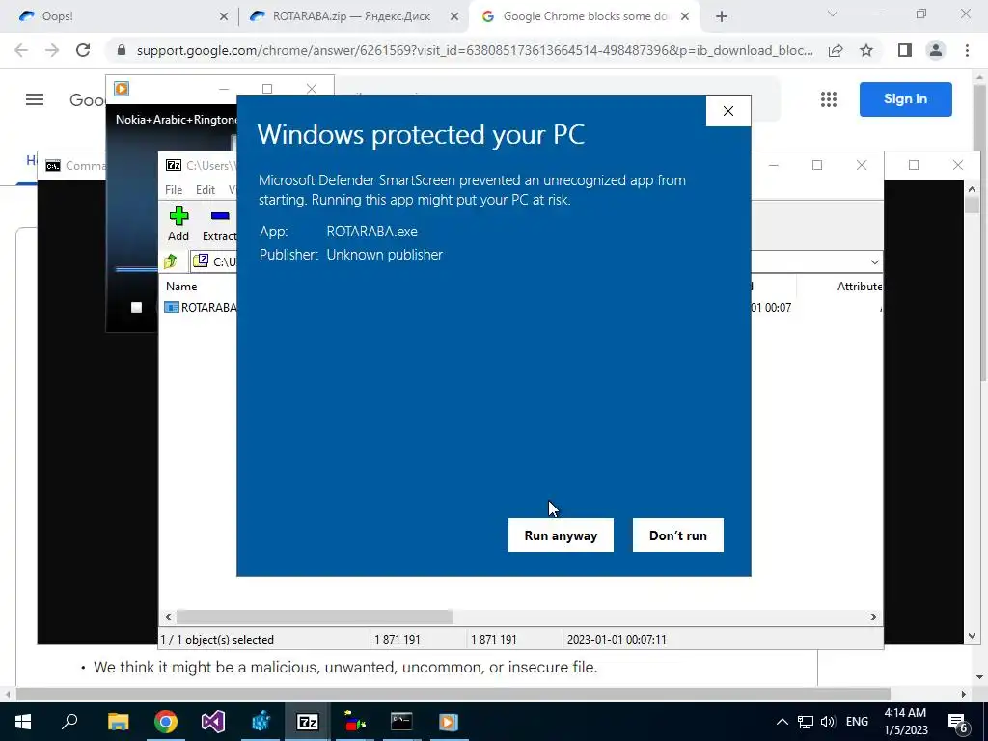Select the Google Chrome blocks some downloads tab
The width and height of the screenshot is (988, 741).
[585, 16]
